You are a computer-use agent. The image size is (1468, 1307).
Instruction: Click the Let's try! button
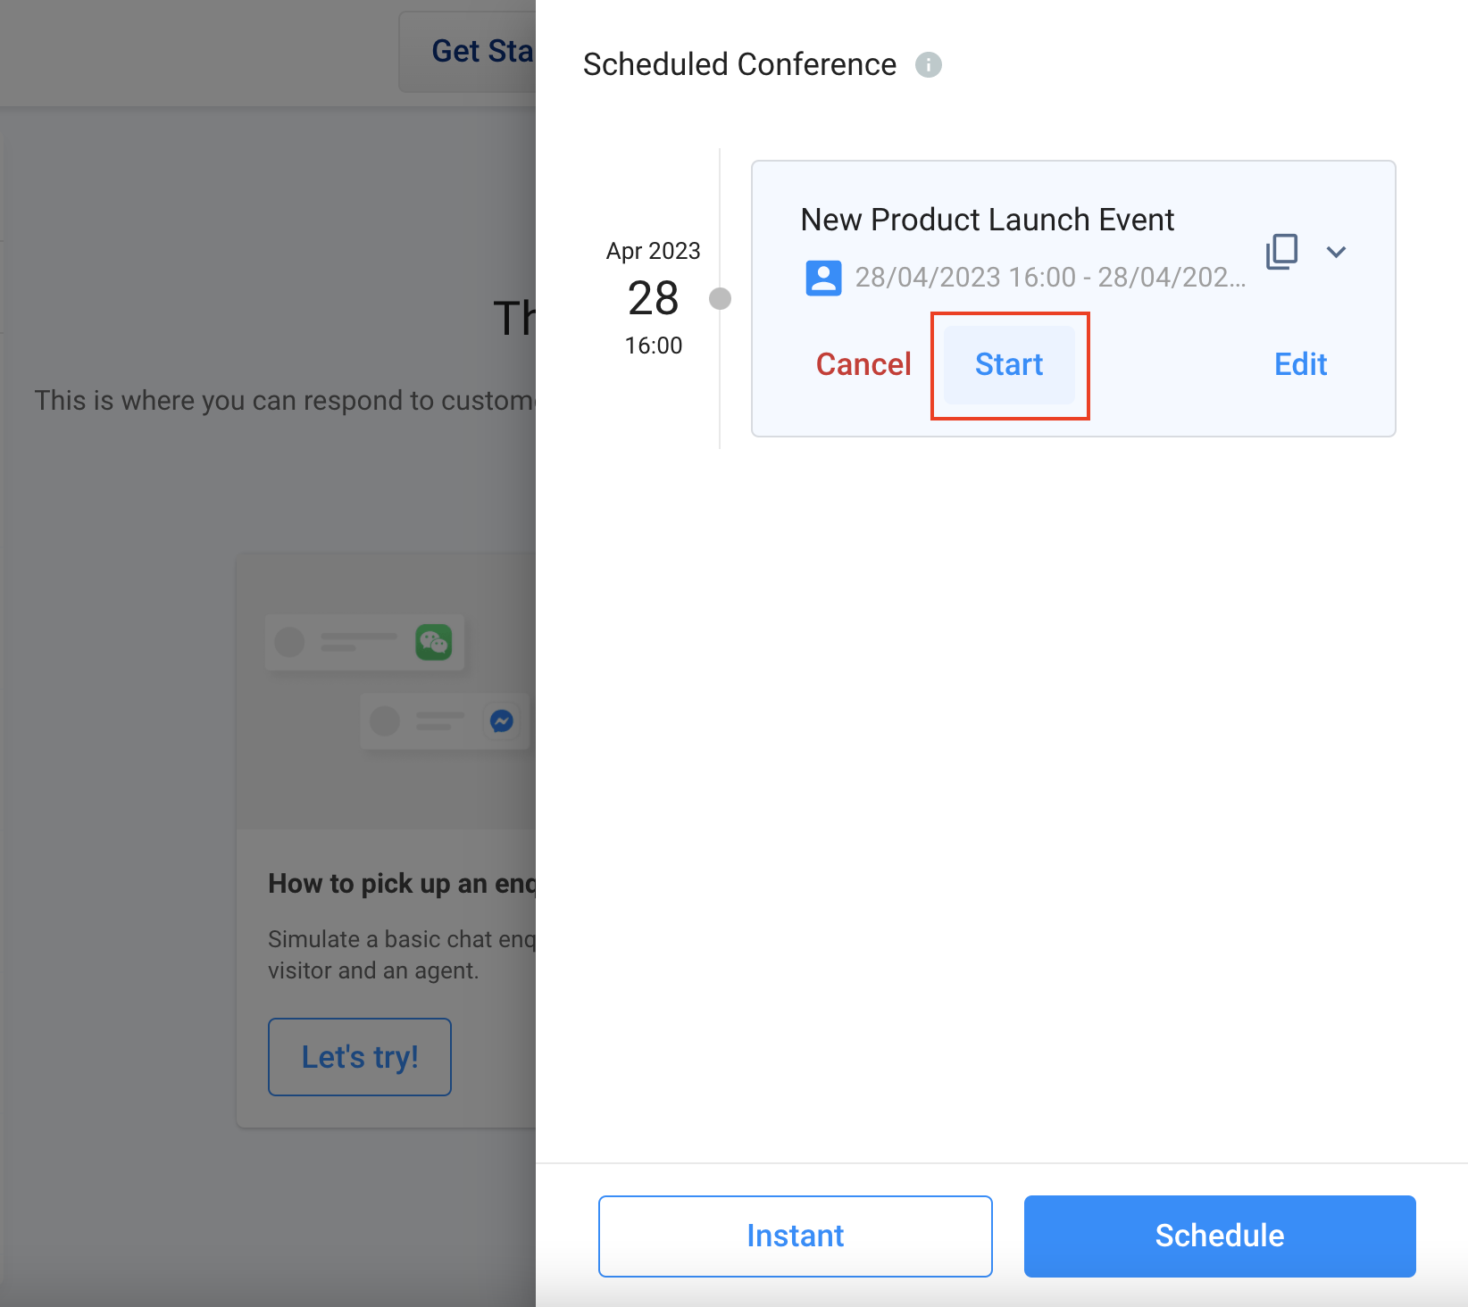point(360,1057)
